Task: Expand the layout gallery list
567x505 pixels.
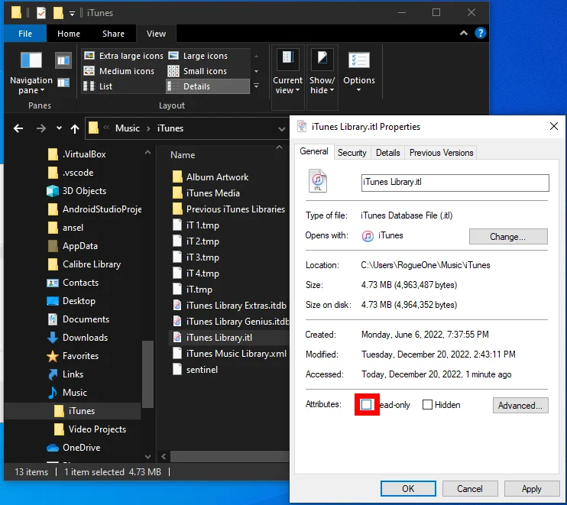Action: (x=257, y=86)
